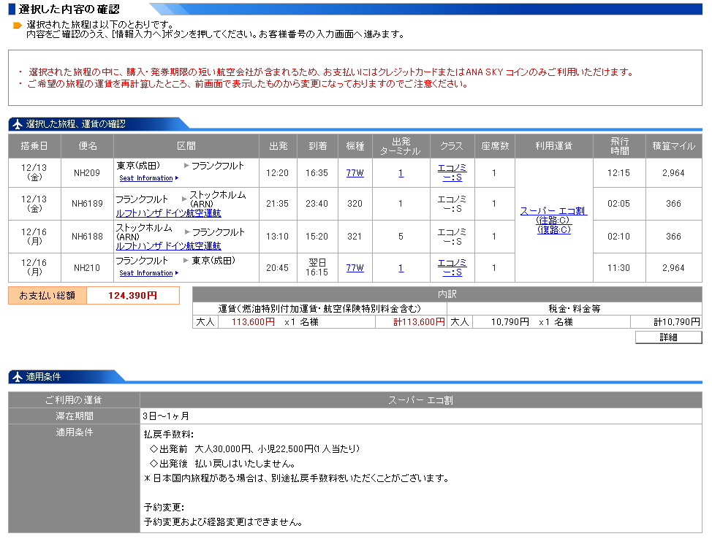Click the arrow icon after NH209 Seat Information
The width and height of the screenshot is (712, 539).
(177, 178)
